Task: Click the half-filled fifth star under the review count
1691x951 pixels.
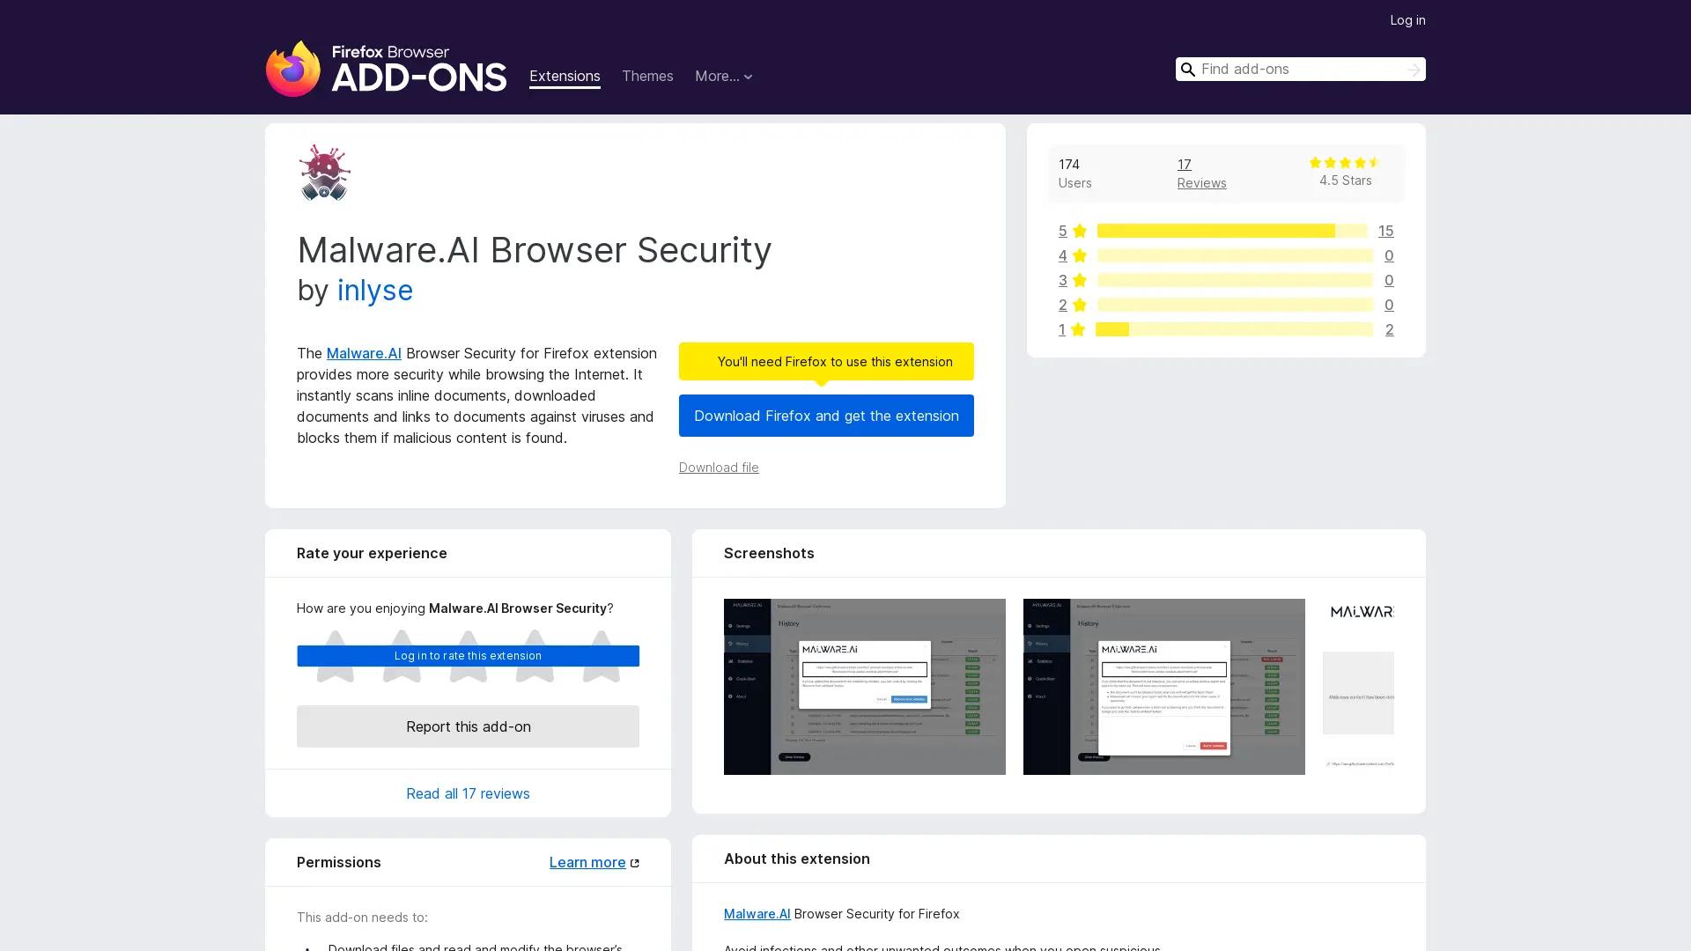Action: click(1374, 162)
